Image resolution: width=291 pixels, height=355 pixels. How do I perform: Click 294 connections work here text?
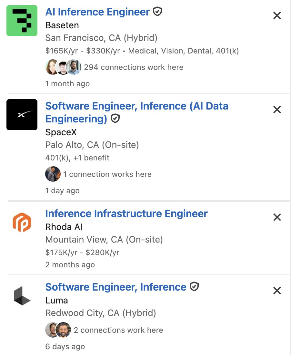click(x=134, y=67)
